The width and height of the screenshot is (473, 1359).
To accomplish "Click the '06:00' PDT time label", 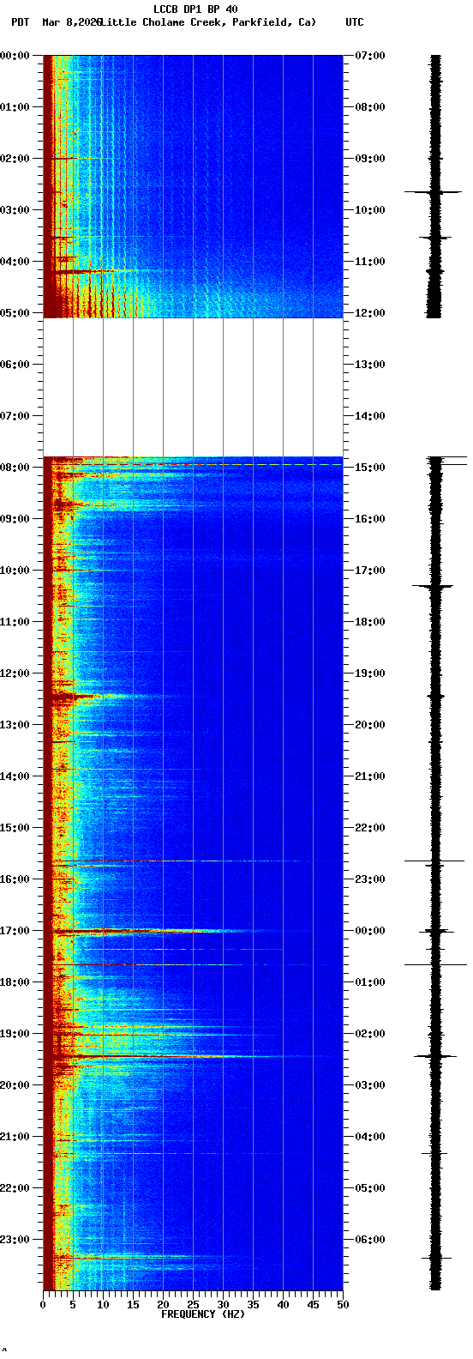I will click(x=15, y=364).
